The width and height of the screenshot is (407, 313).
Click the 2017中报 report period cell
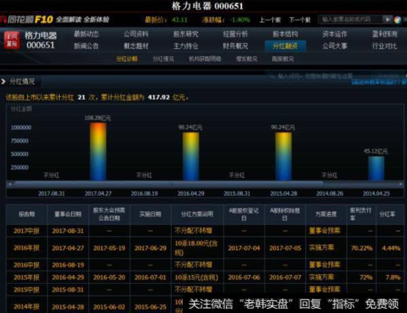tap(26, 230)
